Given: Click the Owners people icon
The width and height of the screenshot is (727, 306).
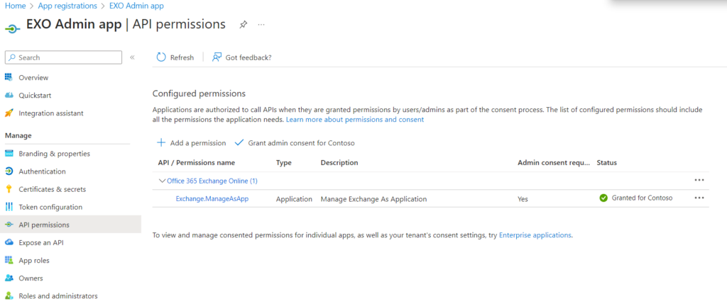Looking at the screenshot, I should click(x=9, y=278).
